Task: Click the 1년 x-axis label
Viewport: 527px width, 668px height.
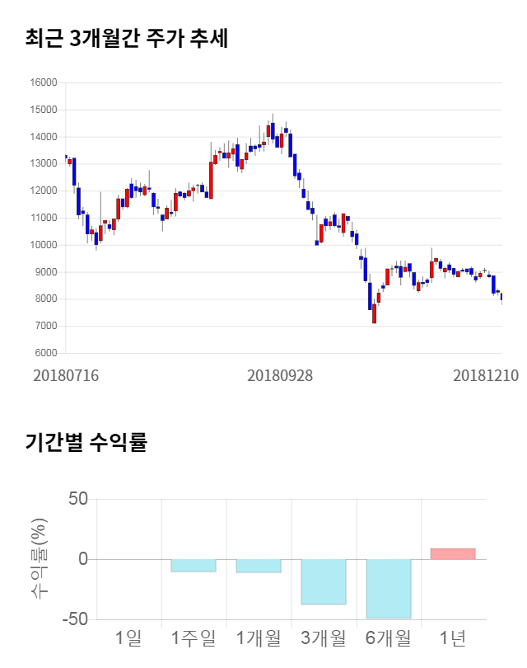Action: [453, 637]
